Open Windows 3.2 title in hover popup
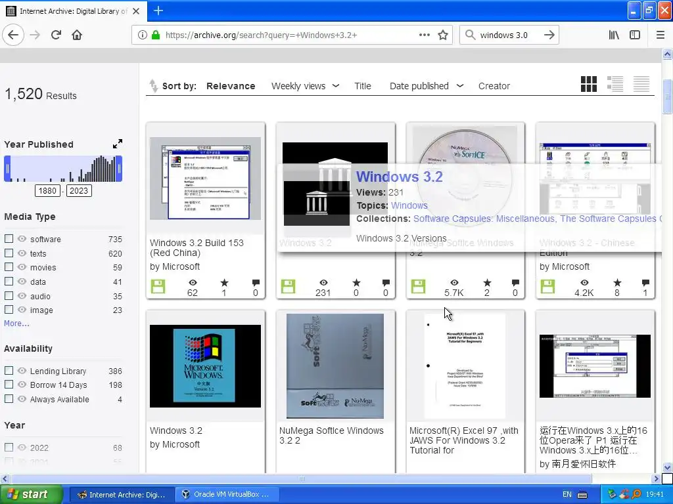 pyautogui.click(x=399, y=177)
